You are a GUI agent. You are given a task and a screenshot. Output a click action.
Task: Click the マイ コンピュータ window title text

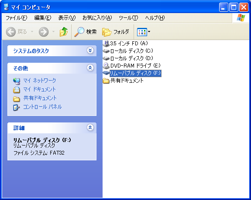(x=31, y=7)
